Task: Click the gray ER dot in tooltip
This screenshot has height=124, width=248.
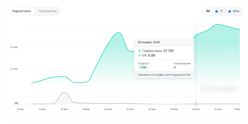Action: coord(139,55)
